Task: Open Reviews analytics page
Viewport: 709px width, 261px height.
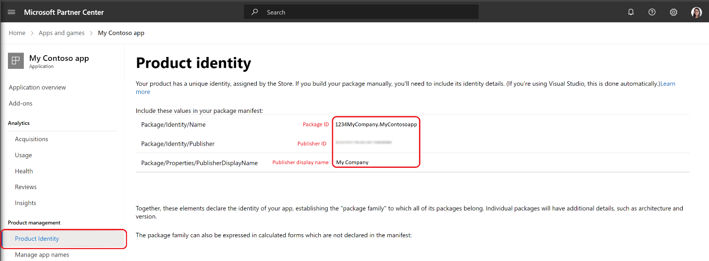Action: [x=26, y=187]
